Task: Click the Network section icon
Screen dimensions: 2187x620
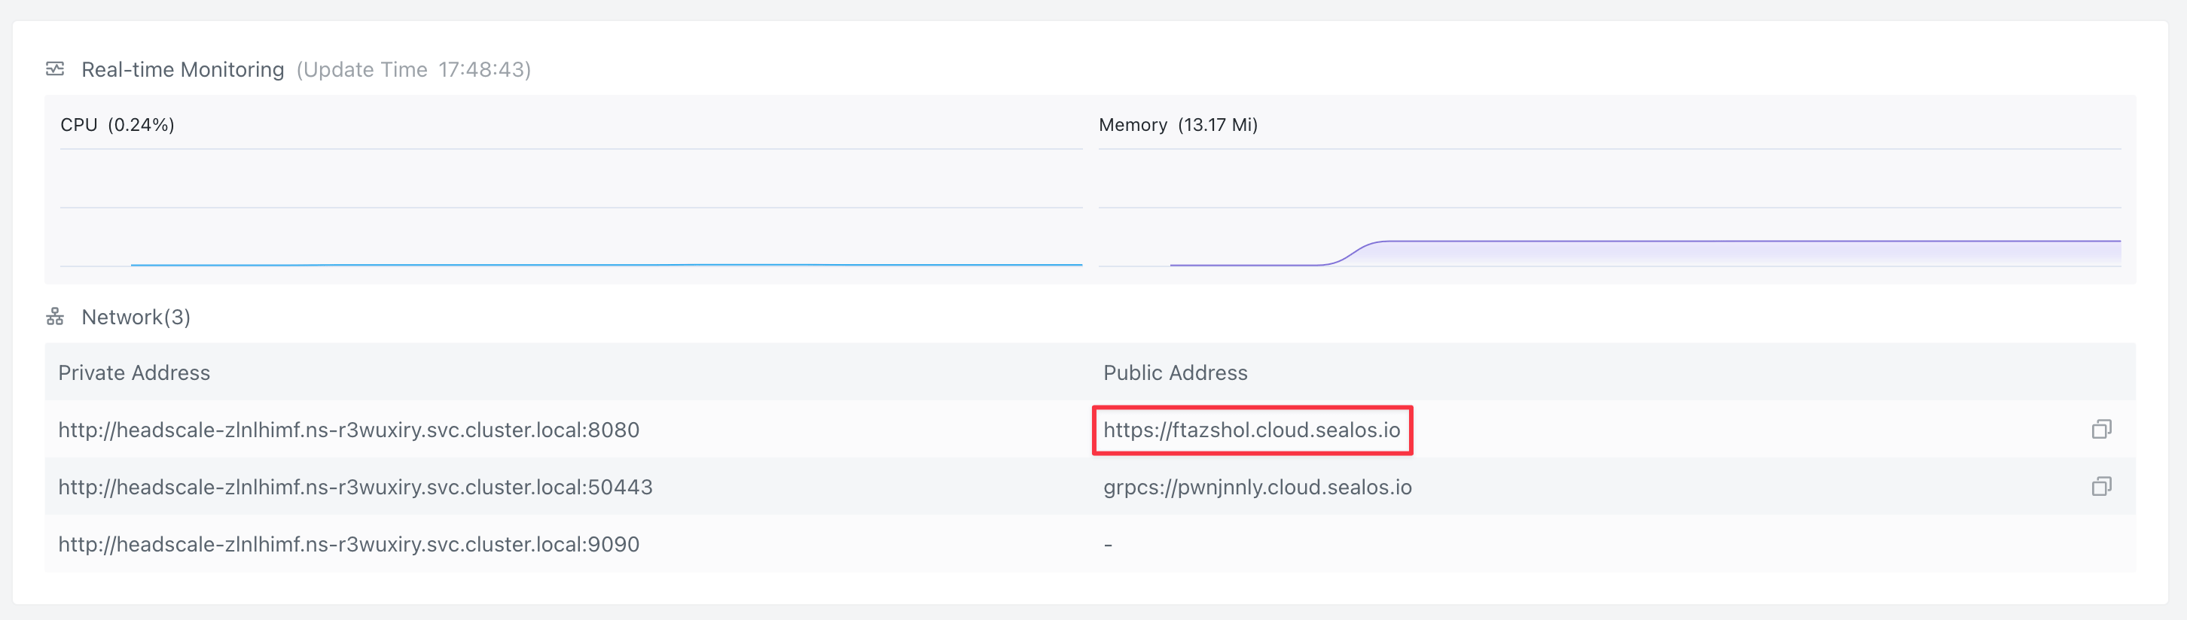Action: pyautogui.click(x=55, y=318)
